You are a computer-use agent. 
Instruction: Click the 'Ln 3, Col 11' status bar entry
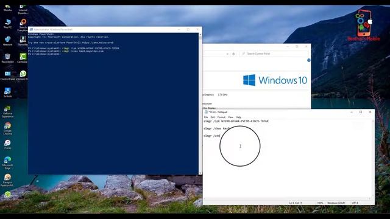pyautogui.click(x=295, y=203)
